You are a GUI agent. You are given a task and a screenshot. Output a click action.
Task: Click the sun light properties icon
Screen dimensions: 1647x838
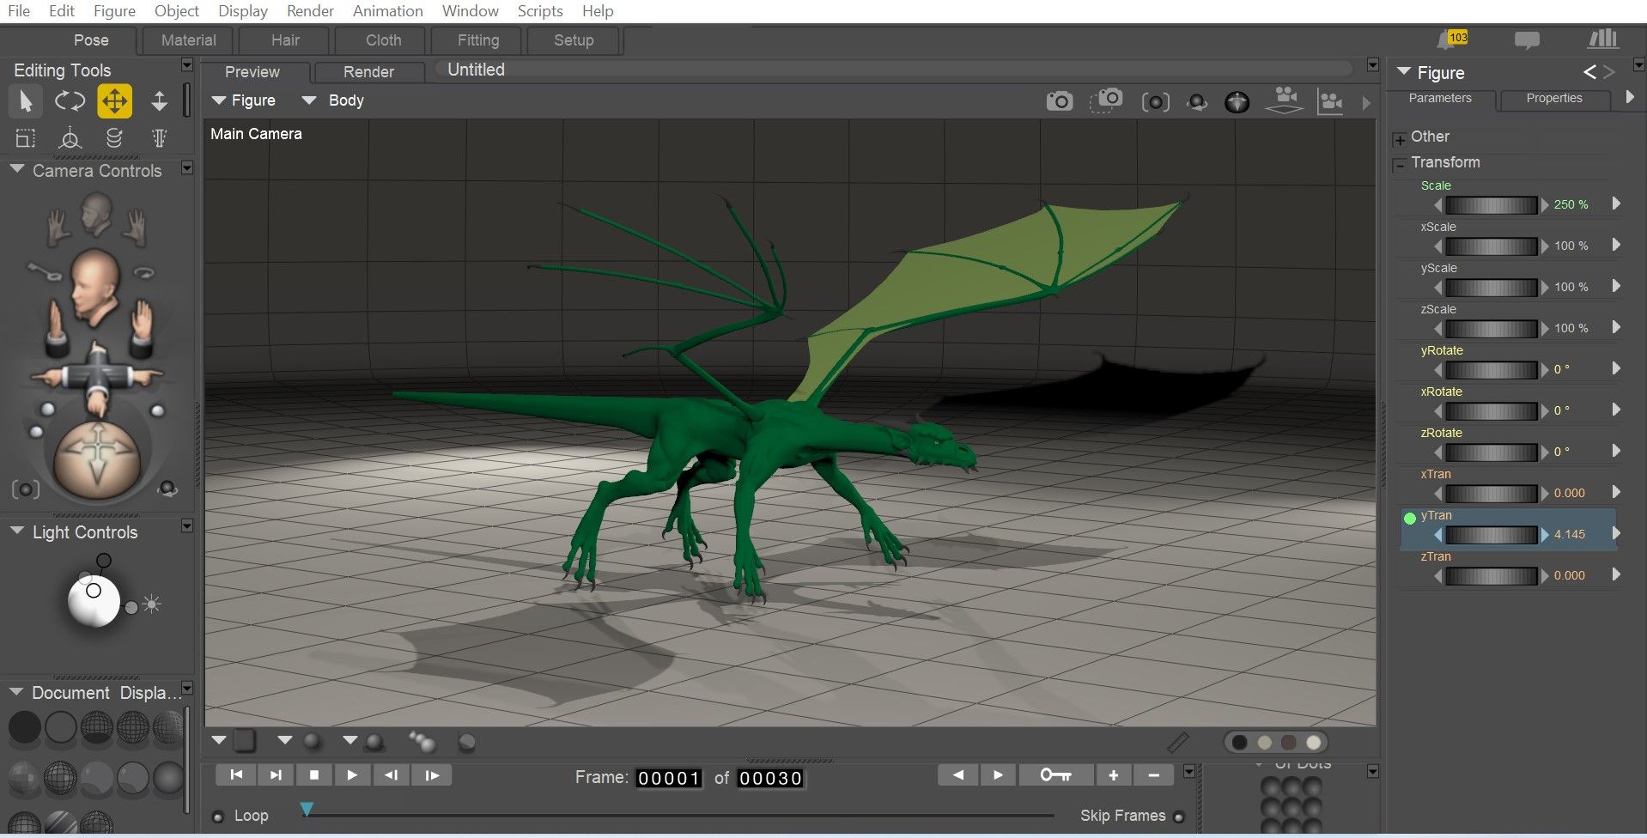click(152, 605)
